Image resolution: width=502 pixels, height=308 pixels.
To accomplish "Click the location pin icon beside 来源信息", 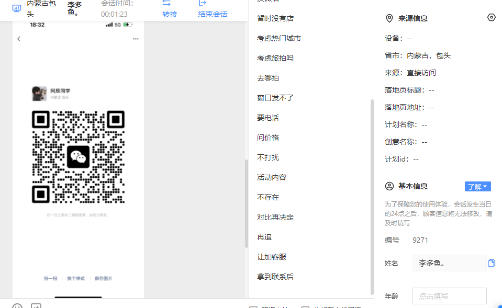I will pyautogui.click(x=389, y=18).
